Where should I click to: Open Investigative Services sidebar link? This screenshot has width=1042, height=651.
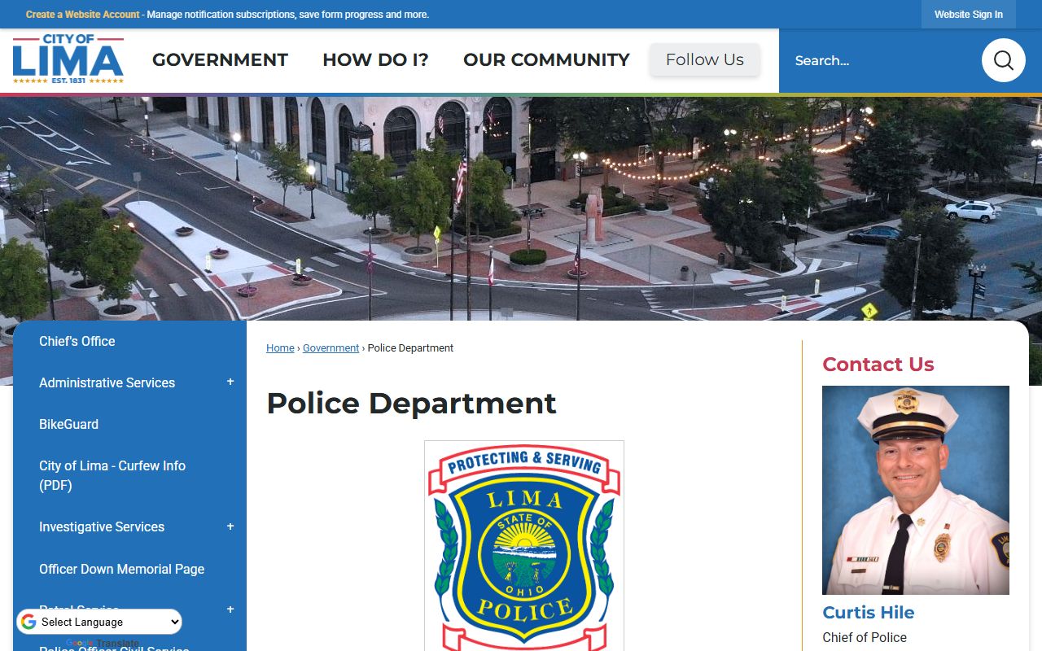pyautogui.click(x=102, y=526)
